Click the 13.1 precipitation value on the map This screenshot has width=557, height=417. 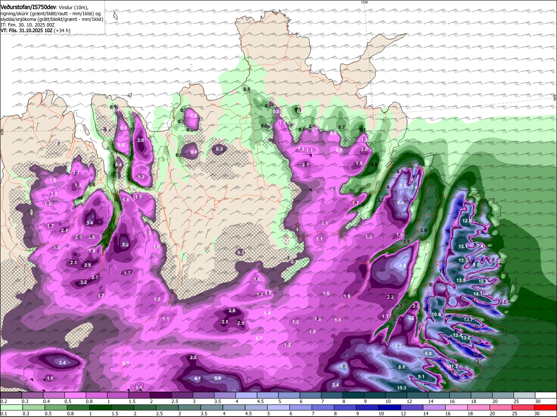click(x=463, y=246)
